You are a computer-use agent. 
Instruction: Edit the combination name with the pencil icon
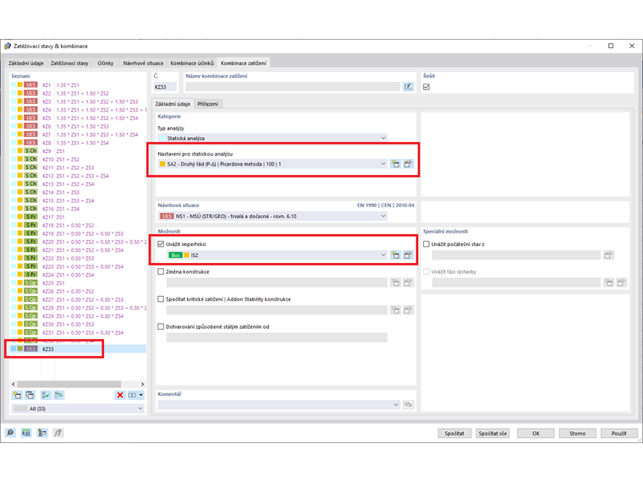point(408,86)
